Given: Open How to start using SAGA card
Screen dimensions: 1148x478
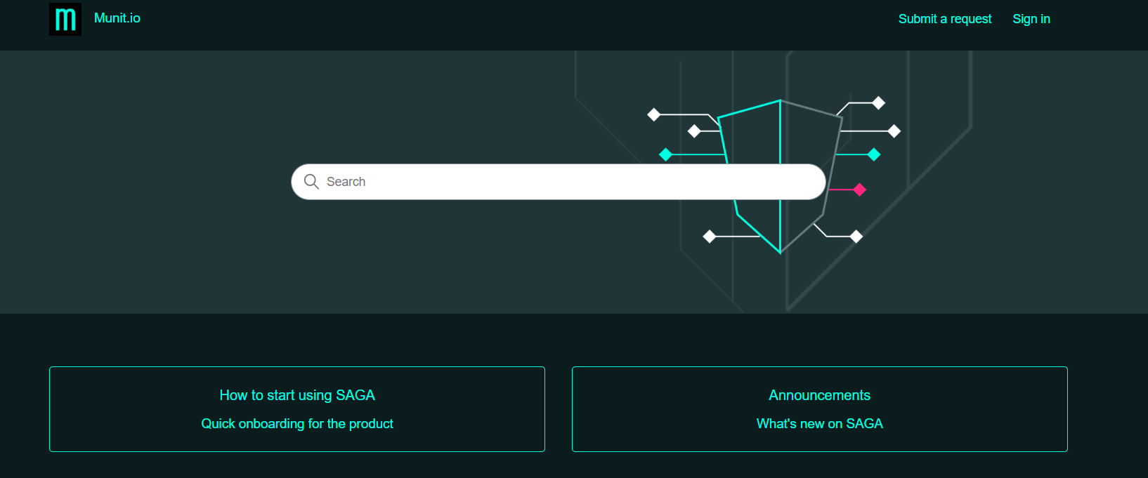Looking at the screenshot, I should [297, 409].
